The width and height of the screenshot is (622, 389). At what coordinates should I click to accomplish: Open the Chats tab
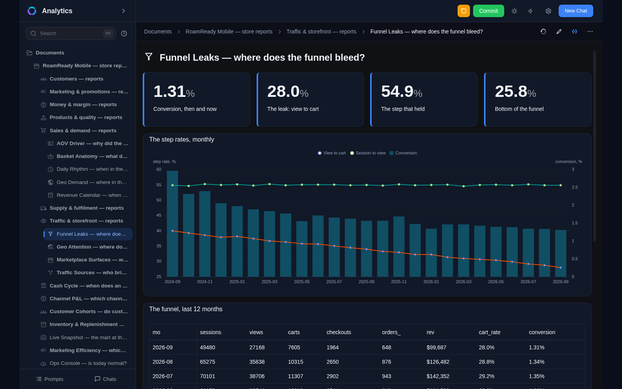pyautogui.click(x=105, y=379)
